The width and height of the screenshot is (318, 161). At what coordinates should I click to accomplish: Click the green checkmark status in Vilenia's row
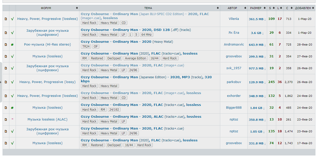click(x=12, y=19)
